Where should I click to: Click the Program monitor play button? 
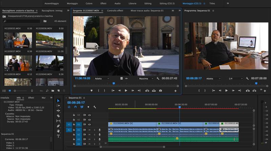[226, 90]
